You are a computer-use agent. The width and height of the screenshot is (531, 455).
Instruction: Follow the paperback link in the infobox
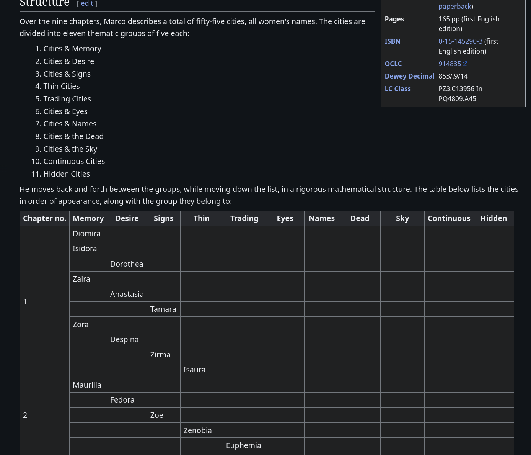point(455,6)
